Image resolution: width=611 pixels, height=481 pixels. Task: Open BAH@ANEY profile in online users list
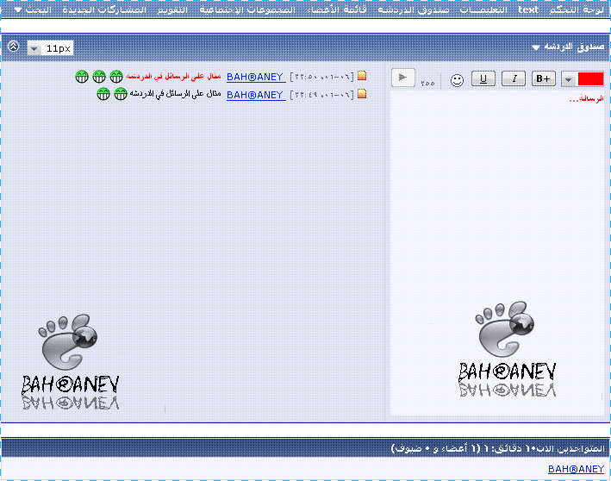point(576,468)
